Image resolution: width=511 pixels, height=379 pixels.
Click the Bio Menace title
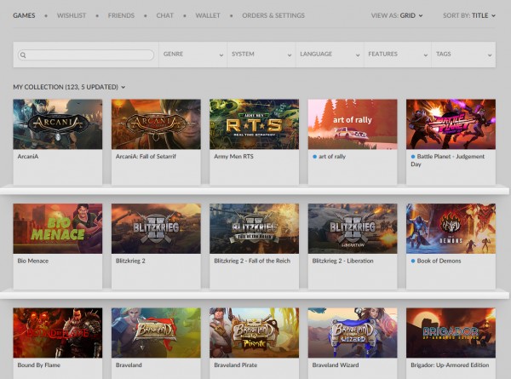click(x=33, y=261)
